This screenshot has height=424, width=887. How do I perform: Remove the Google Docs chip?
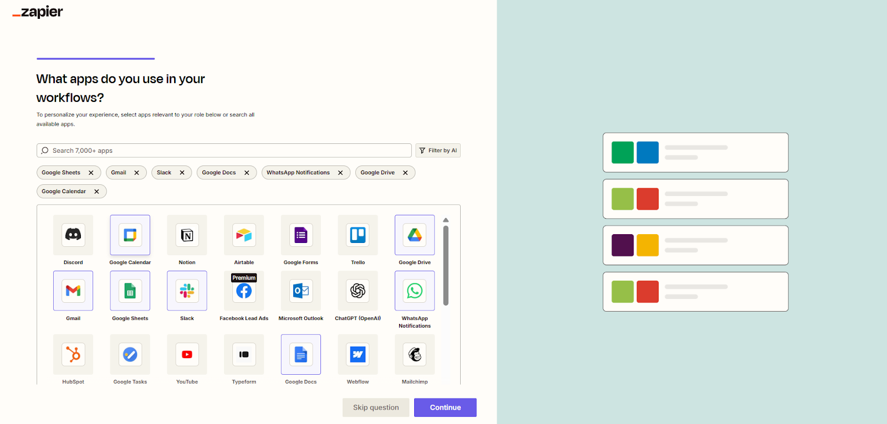(247, 173)
